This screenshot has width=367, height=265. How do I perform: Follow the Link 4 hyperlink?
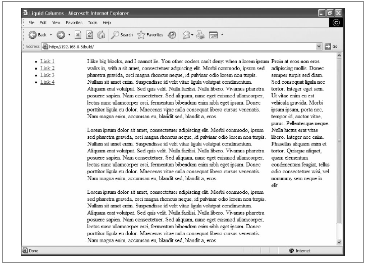47,82
